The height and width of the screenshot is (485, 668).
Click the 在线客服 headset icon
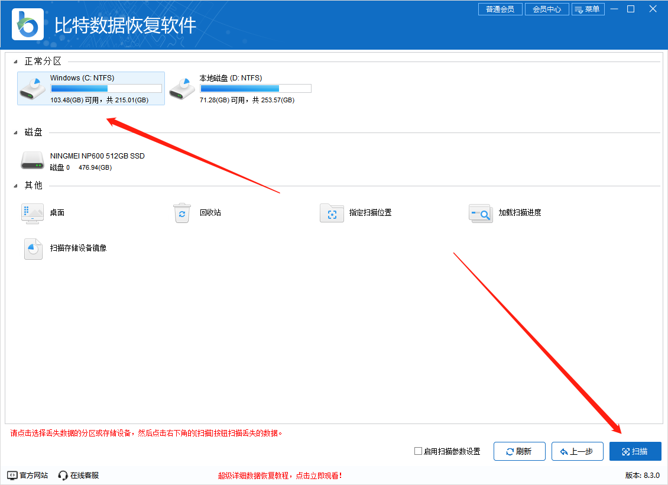63,475
